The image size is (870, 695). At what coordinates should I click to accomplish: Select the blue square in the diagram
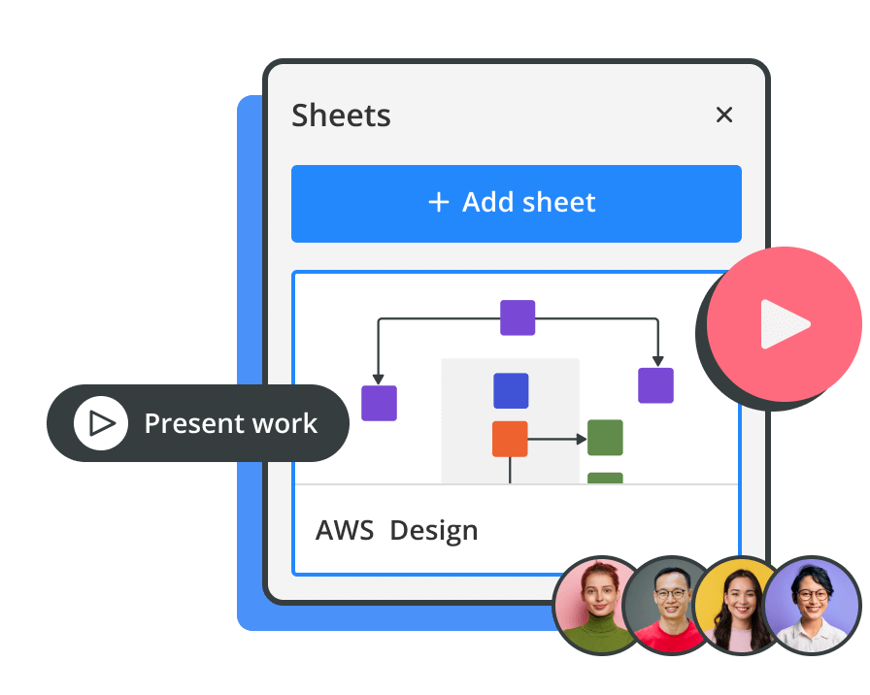(x=511, y=390)
